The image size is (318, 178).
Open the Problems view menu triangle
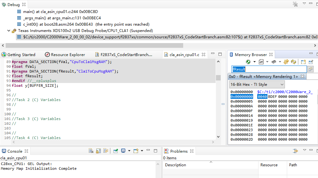coord(304,150)
